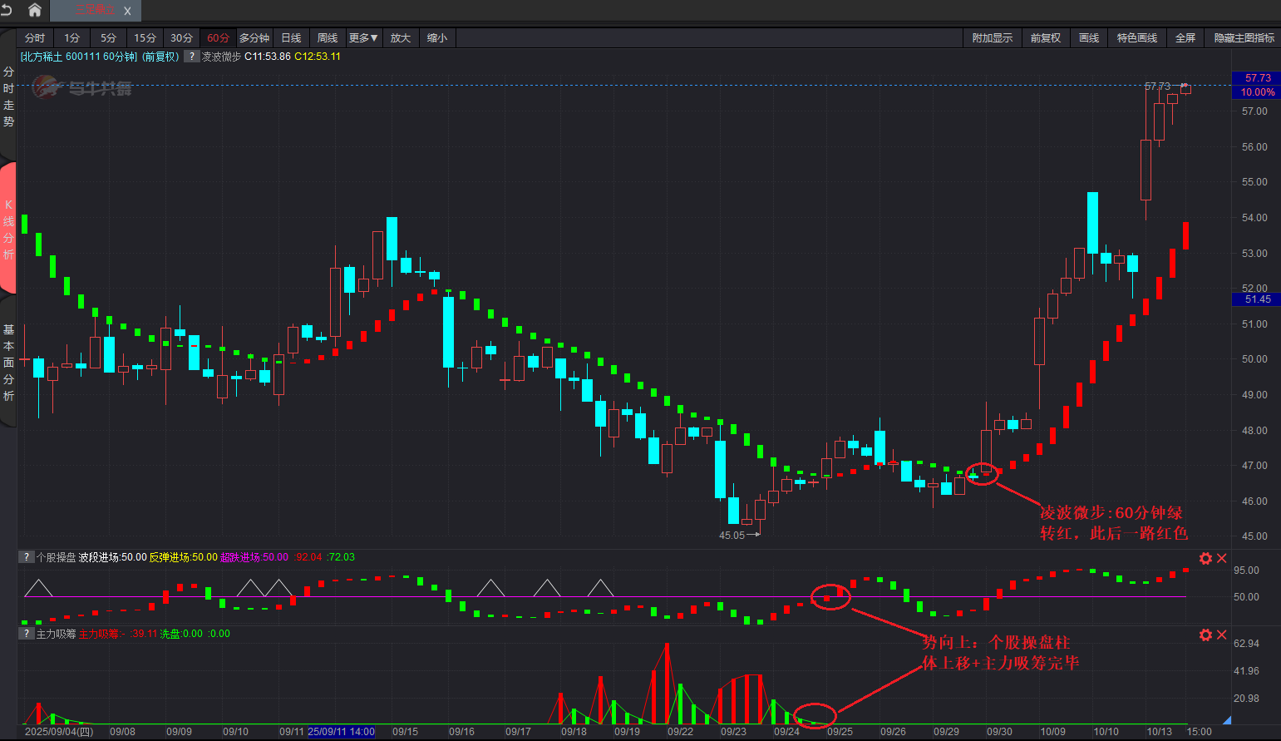The width and height of the screenshot is (1281, 741).
Task: Remove the 个股操盘 indicator panel with X
Action: point(1222,558)
